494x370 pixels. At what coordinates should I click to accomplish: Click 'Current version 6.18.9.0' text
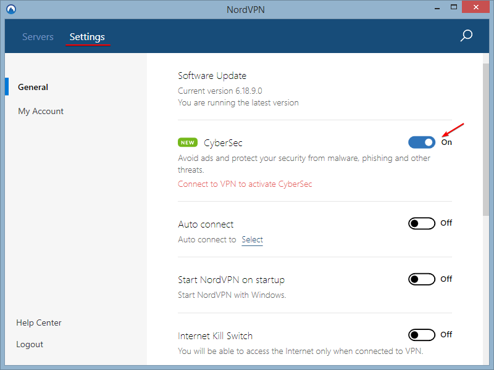pyautogui.click(x=220, y=91)
